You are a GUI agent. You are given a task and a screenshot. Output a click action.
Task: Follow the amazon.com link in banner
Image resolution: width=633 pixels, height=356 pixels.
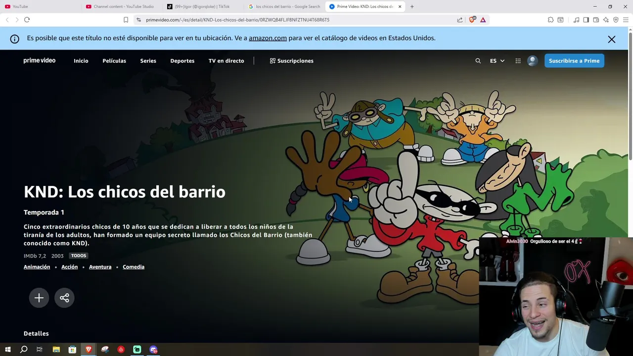pos(268,38)
